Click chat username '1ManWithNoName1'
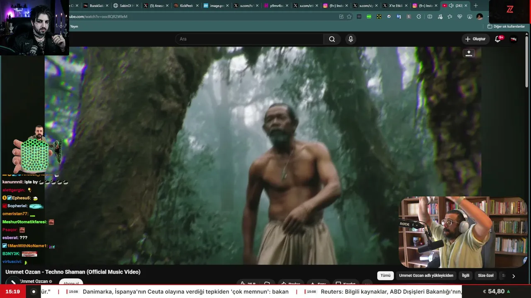Screen dimensions: 531x298 pos(27,246)
